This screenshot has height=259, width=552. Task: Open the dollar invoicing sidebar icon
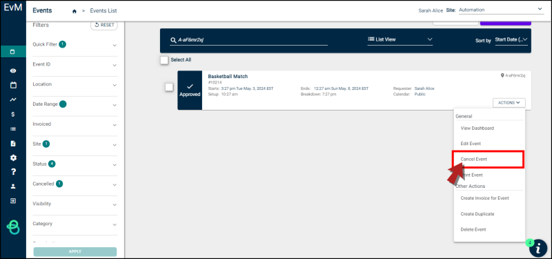click(x=13, y=114)
